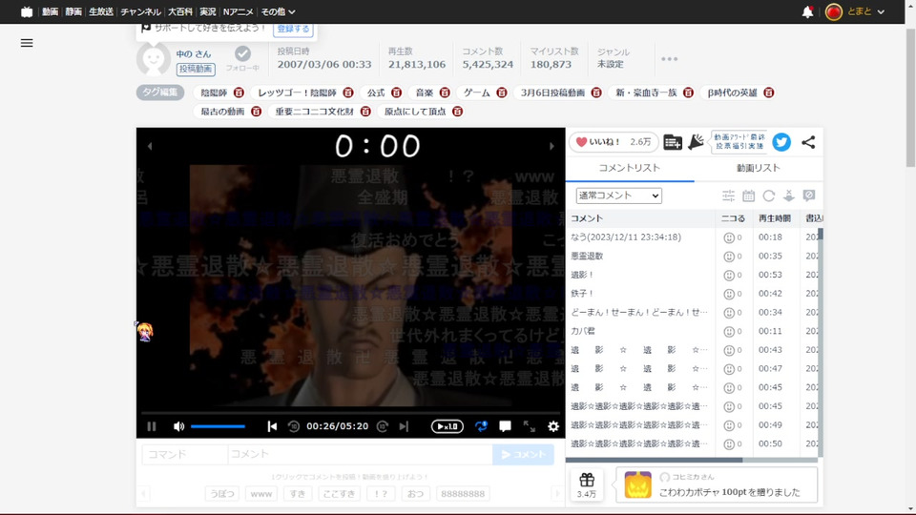Skip to the next video
Screen dimensions: 916x515
[x=404, y=427]
